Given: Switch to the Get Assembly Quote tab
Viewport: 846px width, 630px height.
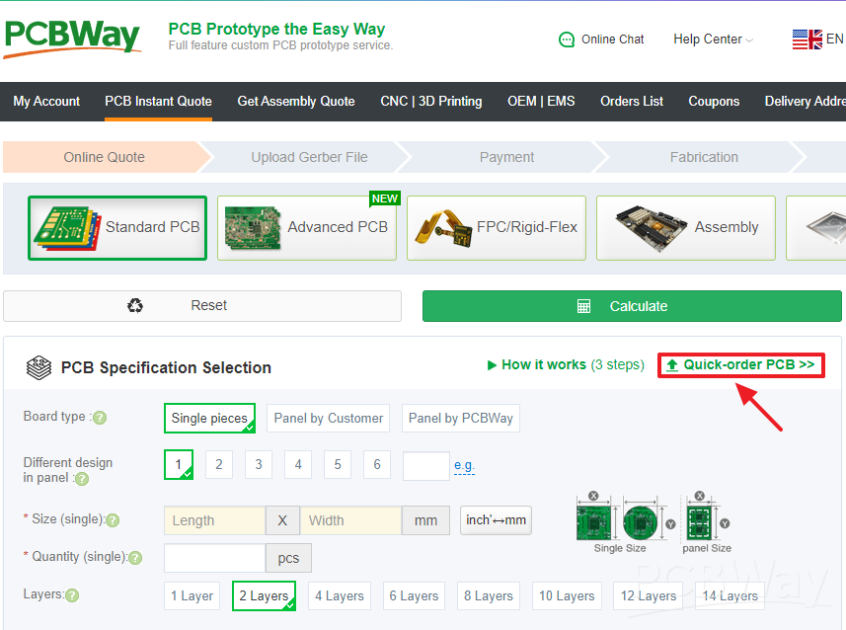Looking at the screenshot, I should click(x=295, y=102).
